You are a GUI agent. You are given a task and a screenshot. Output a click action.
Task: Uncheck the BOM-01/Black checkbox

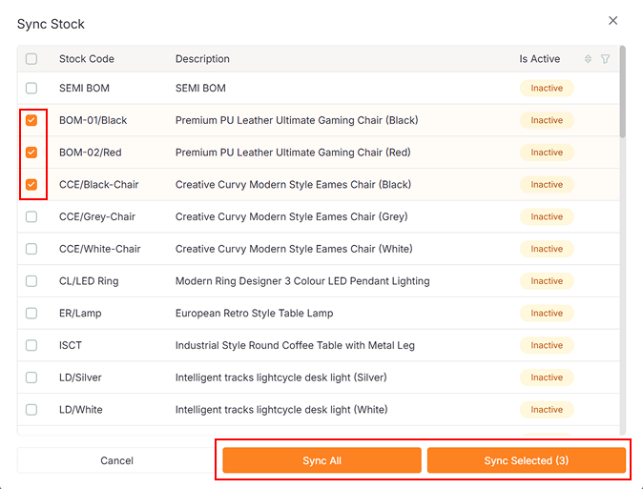tap(31, 121)
